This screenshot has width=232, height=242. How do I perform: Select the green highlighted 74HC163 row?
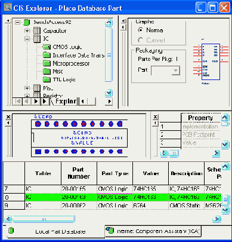tap(112, 197)
